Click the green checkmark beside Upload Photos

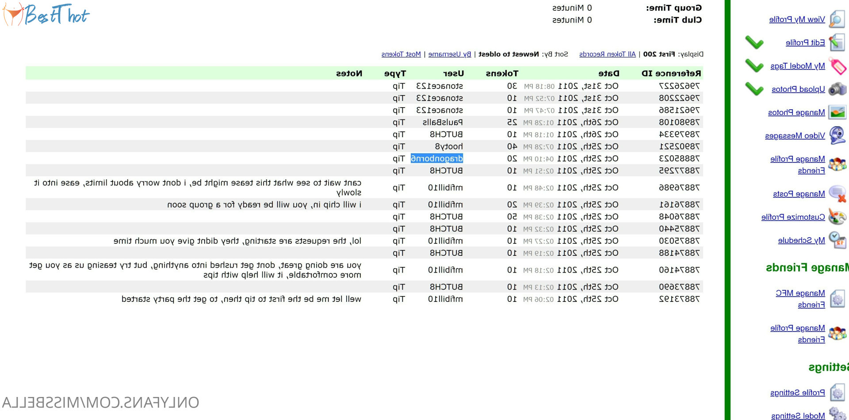click(754, 89)
